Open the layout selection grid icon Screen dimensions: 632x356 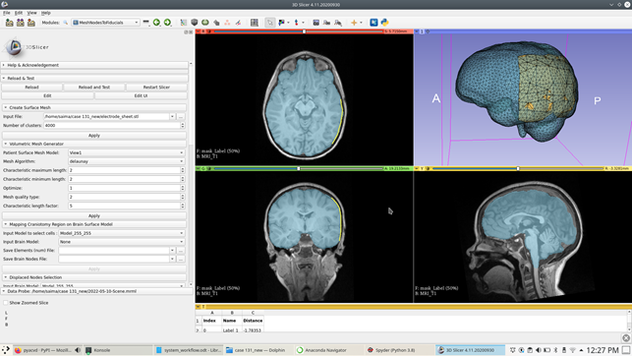(x=255, y=23)
